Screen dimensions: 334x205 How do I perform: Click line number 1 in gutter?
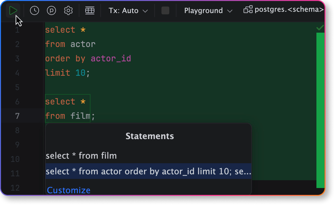18,30
